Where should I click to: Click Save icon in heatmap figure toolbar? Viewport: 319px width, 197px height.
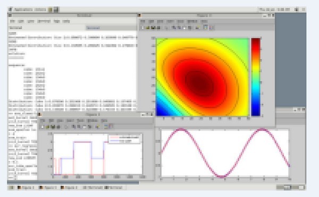[x=153, y=28]
